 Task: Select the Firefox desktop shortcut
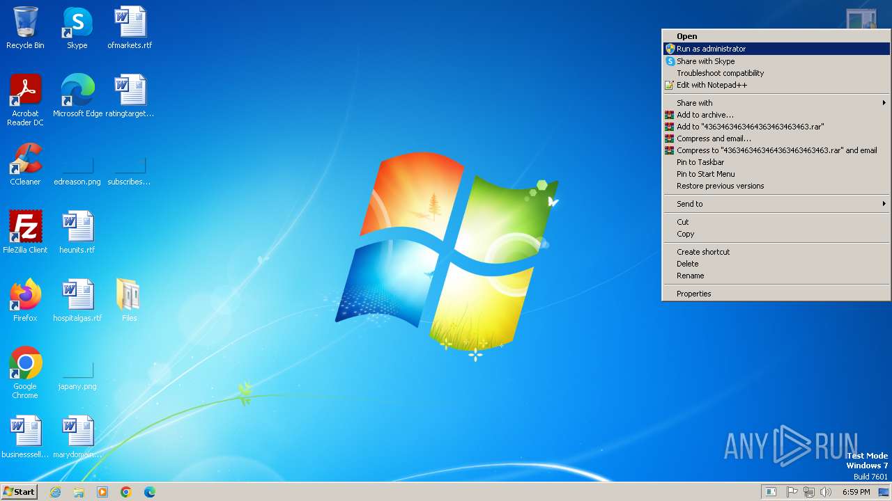25,301
